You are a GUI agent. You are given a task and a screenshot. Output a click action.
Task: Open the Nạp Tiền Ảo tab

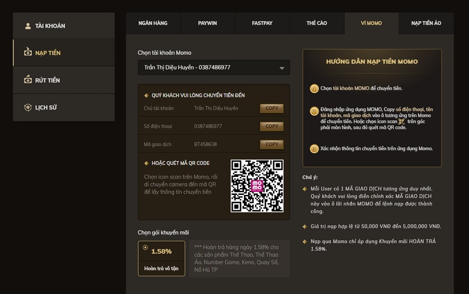coord(426,23)
